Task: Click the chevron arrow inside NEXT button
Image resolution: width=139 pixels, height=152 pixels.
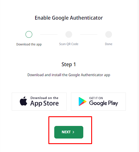Action: pos(73,132)
